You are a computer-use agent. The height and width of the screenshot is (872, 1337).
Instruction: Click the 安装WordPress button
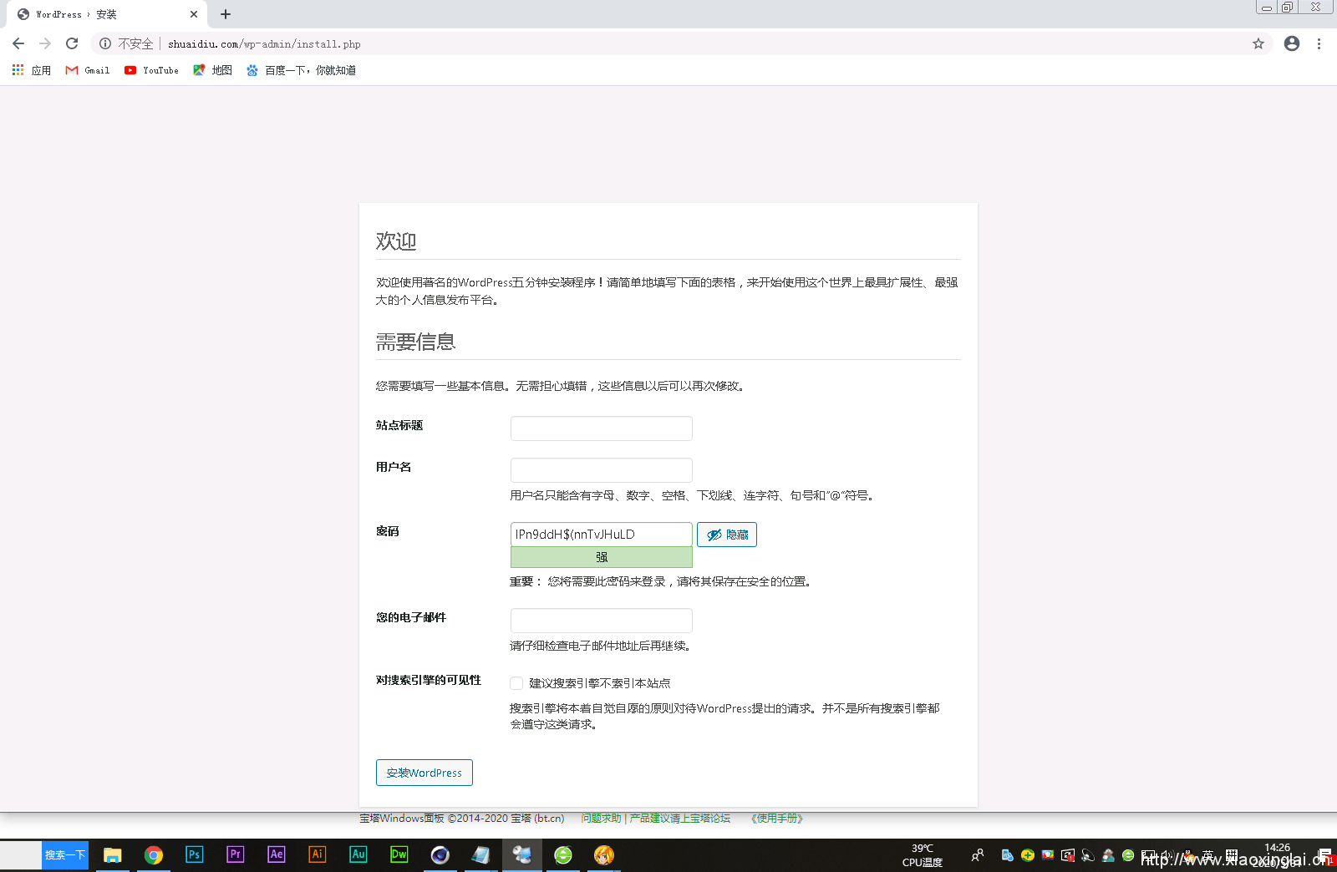click(424, 773)
